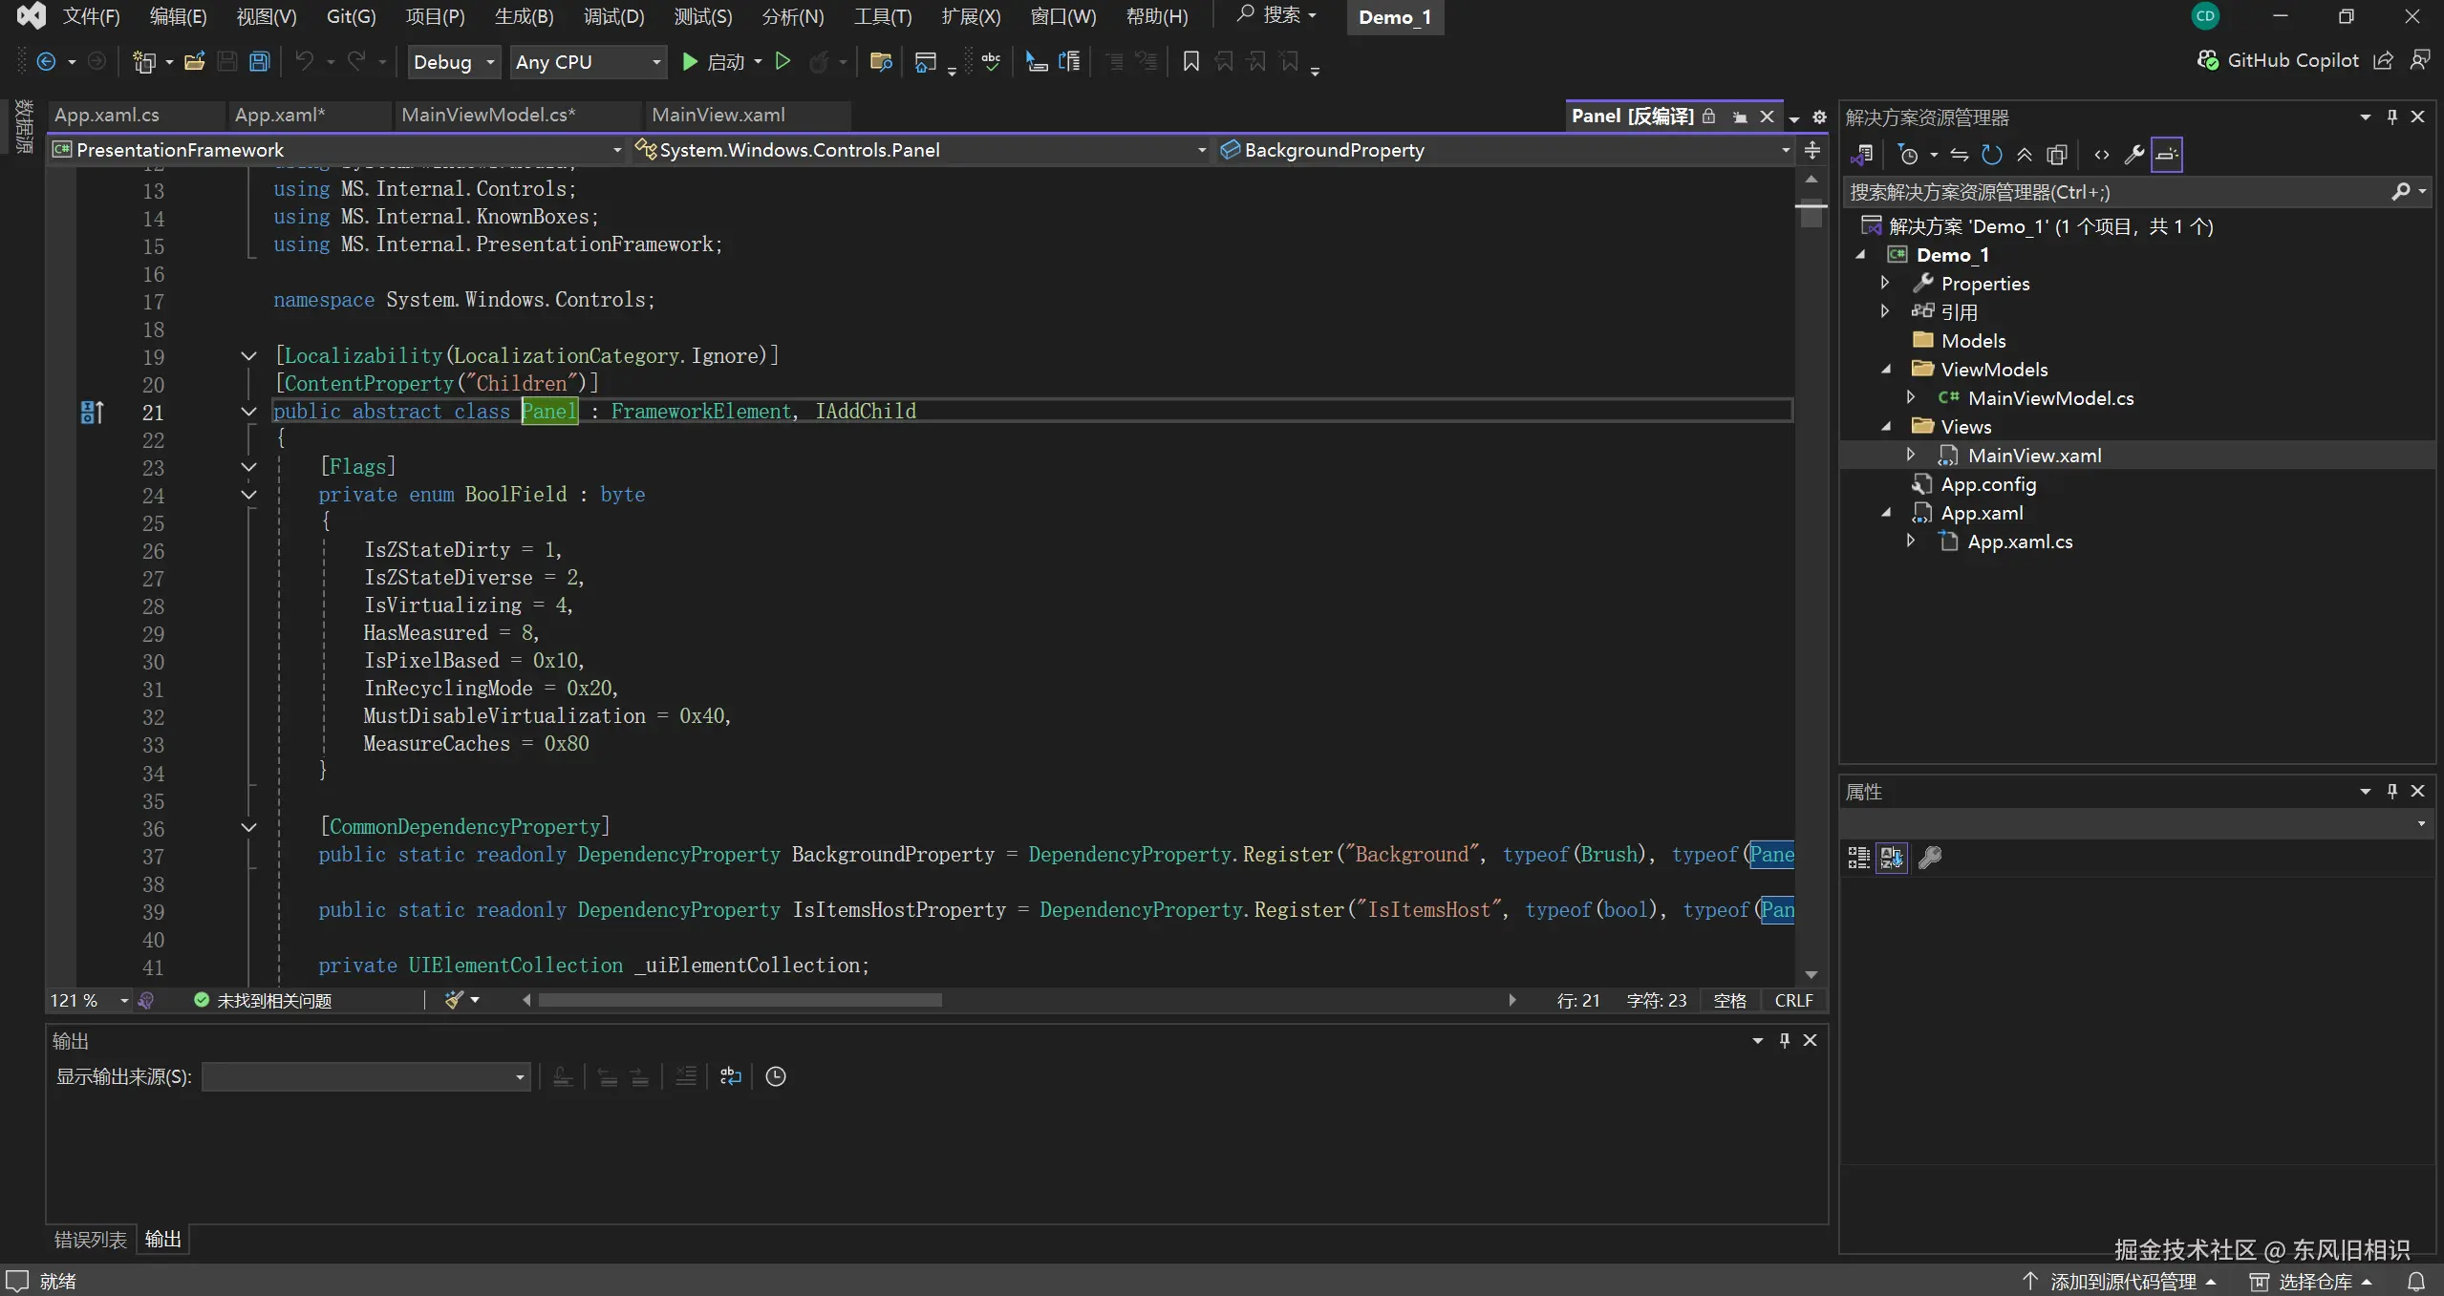This screenshot has width=2444, height=1296.
Task: Click the 添加到源代码管理 status bar button
Action: (x=2122, y=1282)
